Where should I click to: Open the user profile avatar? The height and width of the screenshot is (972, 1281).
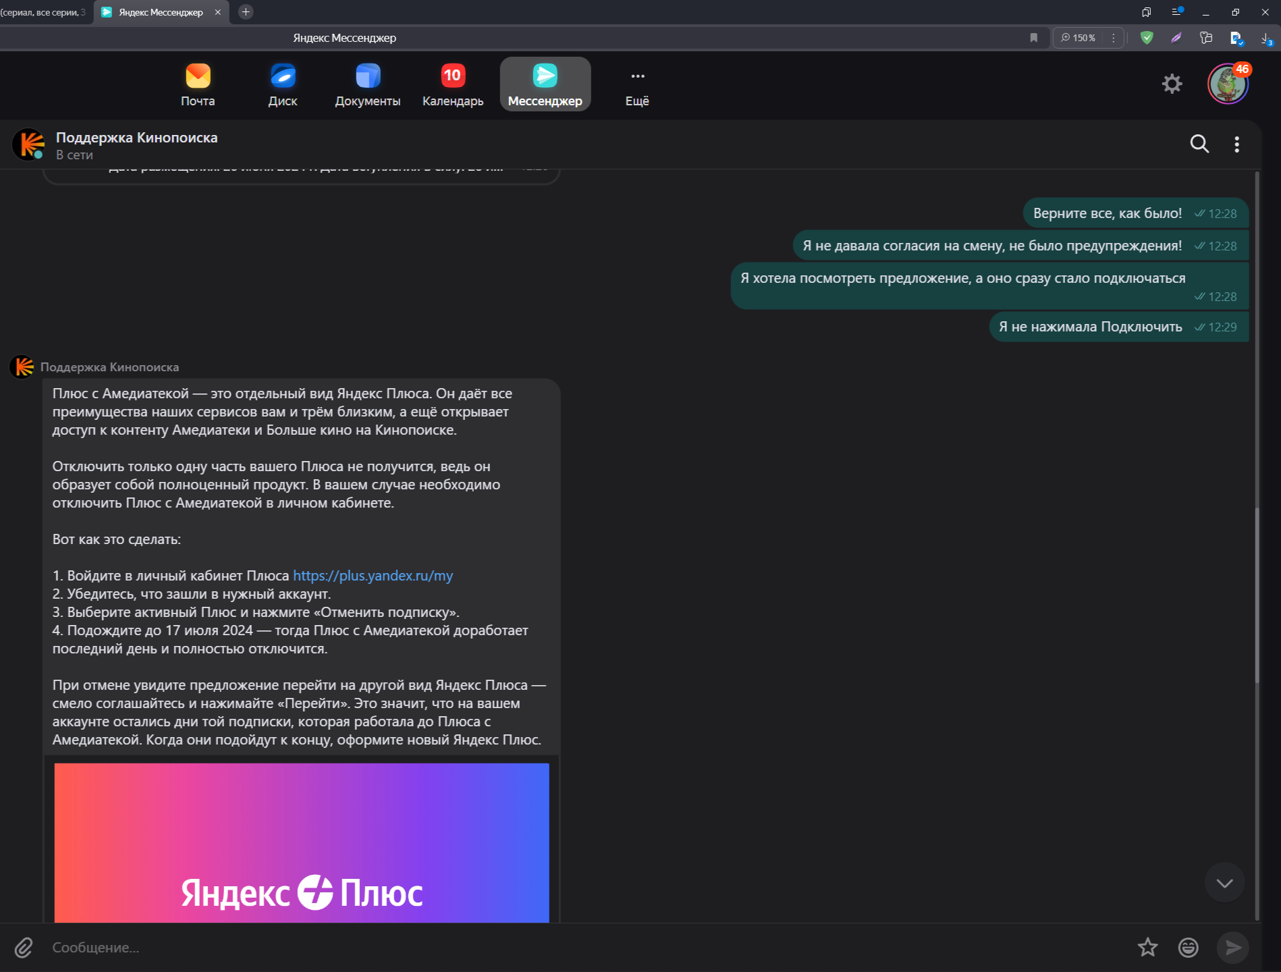pos(1228,84)
